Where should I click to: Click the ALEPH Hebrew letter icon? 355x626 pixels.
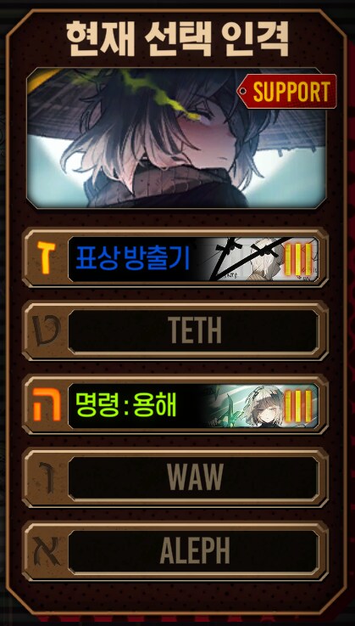click(x=46, y=551)
